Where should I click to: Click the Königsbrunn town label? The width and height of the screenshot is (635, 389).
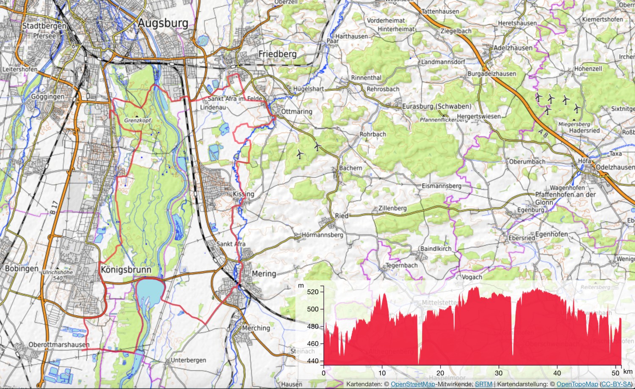click(126, 270)
